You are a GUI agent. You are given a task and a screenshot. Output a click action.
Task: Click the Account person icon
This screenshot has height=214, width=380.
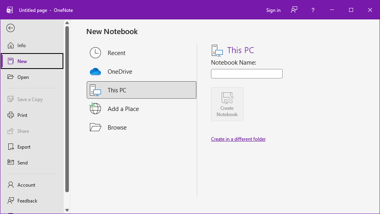(11, 185)
